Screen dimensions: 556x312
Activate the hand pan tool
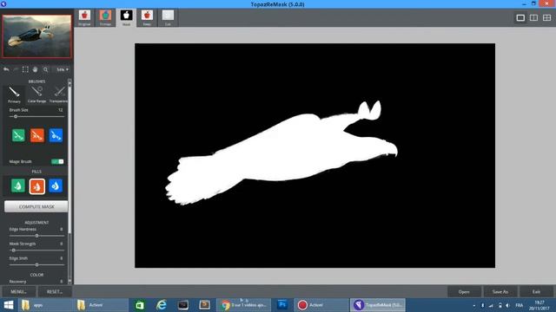click(35, 69)
